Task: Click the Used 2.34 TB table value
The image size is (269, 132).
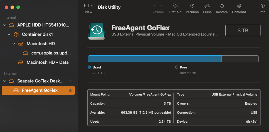Action: point(165,122)
